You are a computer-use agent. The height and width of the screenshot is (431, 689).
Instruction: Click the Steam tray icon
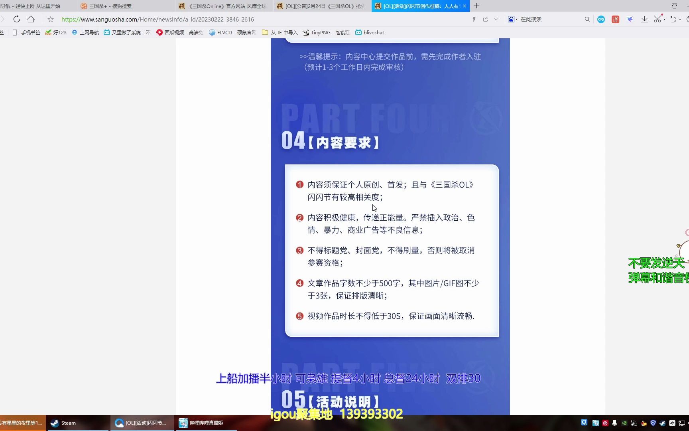[663, 423]
